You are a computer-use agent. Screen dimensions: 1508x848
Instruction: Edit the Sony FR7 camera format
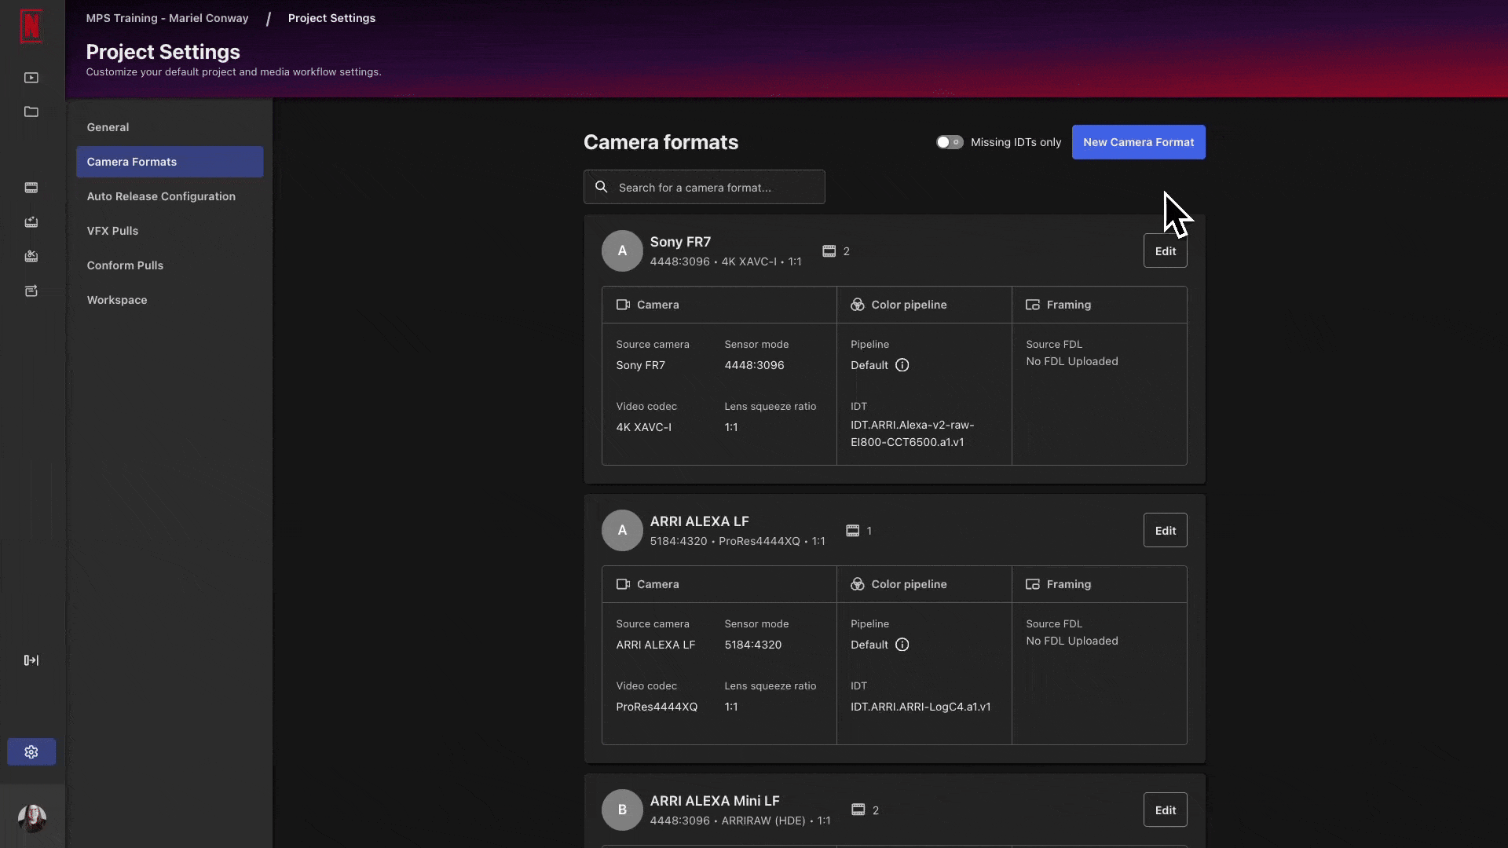click(x=1166, y=251)
